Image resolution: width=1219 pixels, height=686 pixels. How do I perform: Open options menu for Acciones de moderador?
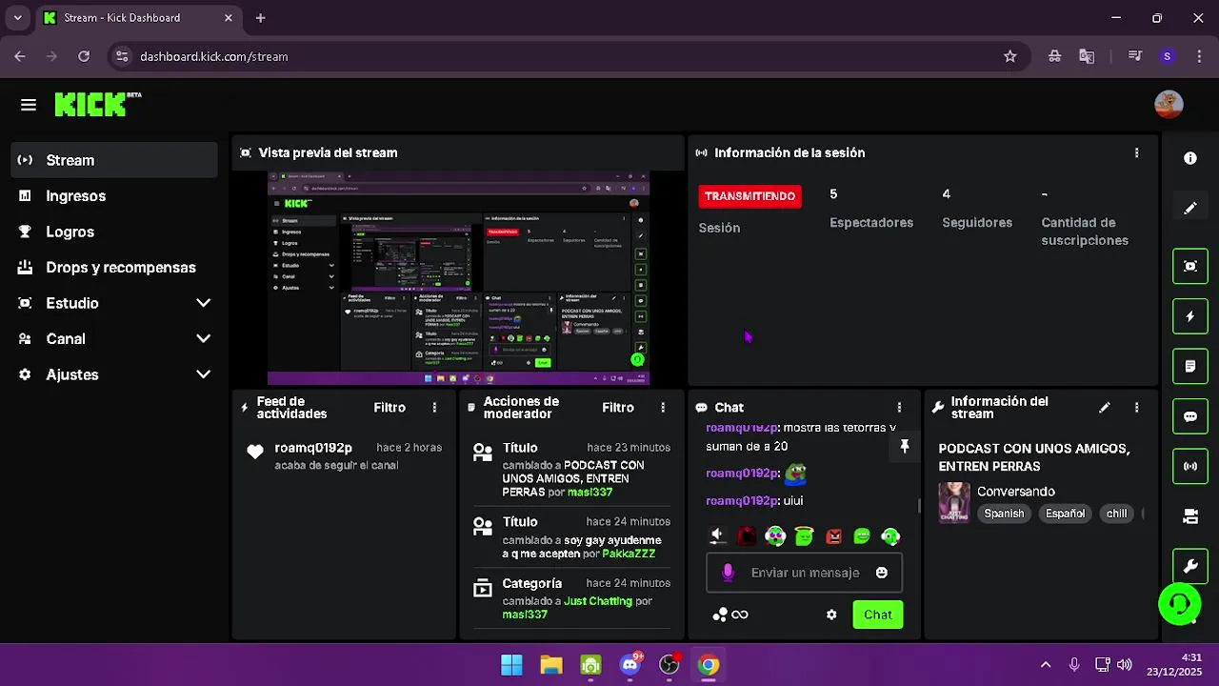[x=663, y=407]
